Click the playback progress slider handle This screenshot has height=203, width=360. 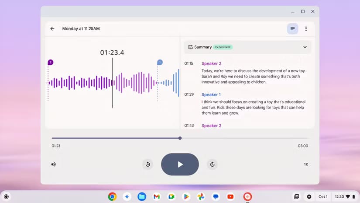[180, 138]
